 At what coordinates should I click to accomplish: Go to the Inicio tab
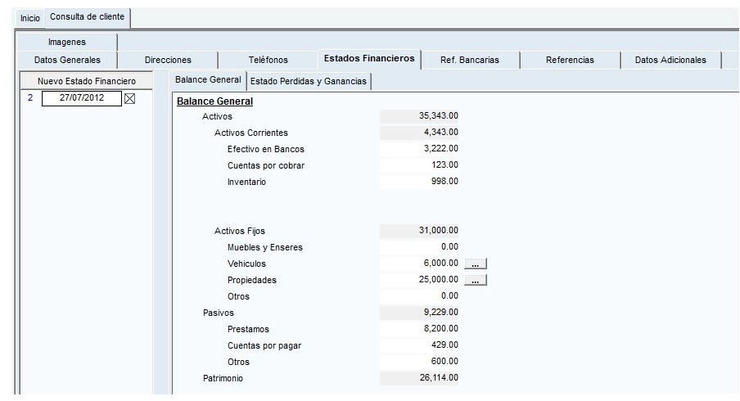pos(29,17)
